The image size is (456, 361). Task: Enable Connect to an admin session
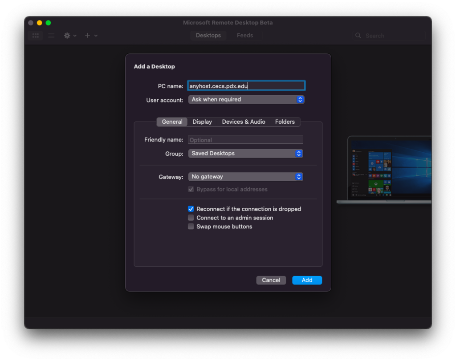click(x=191, y=218)
